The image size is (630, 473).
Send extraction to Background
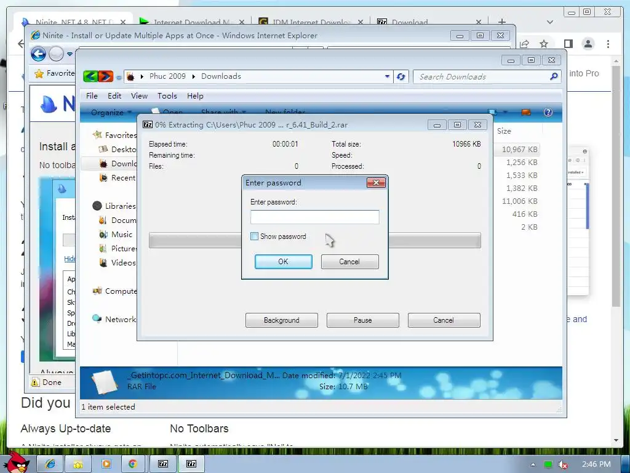pos(282,320)
